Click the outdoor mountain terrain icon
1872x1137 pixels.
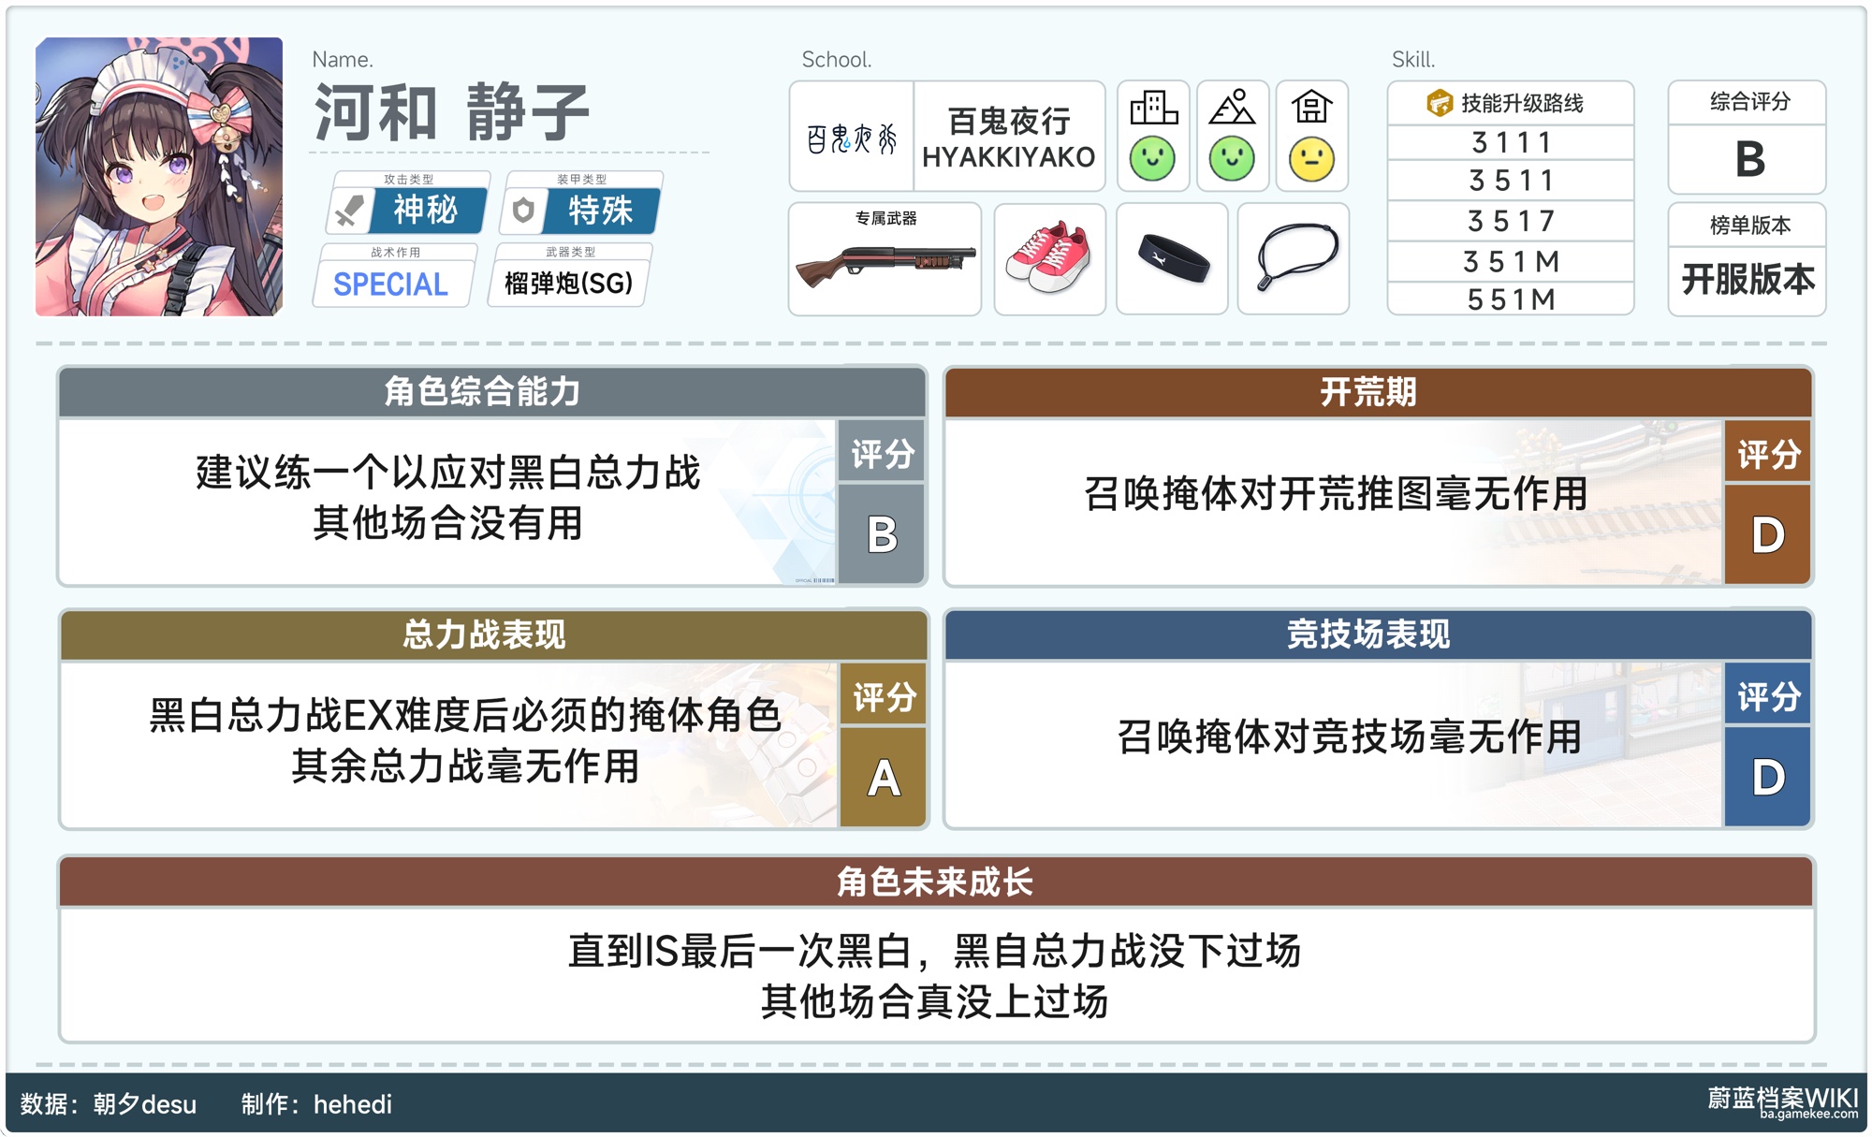pyautogui.click(x=1232, y=108)
